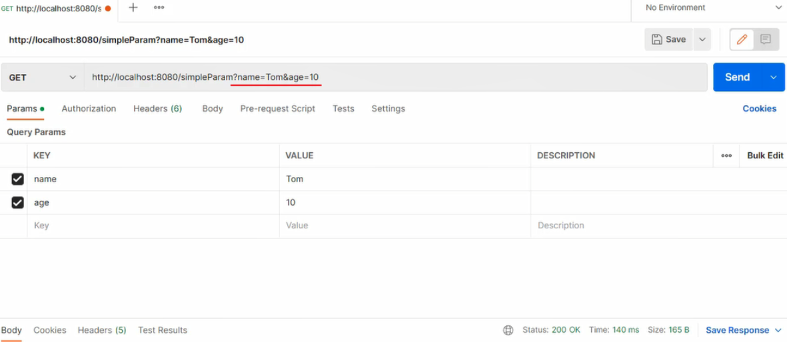This screenshot has width=787, height=342.
Task: Click the edit pencil icon
Action: pos(742,39)
